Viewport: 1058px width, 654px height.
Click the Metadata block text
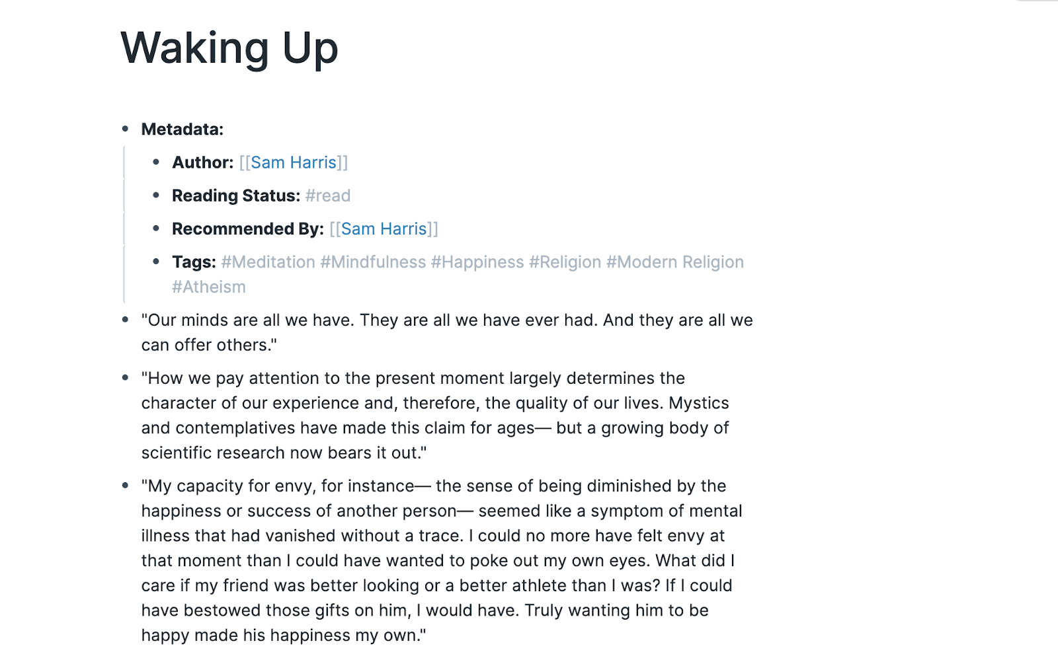(183, 129)
